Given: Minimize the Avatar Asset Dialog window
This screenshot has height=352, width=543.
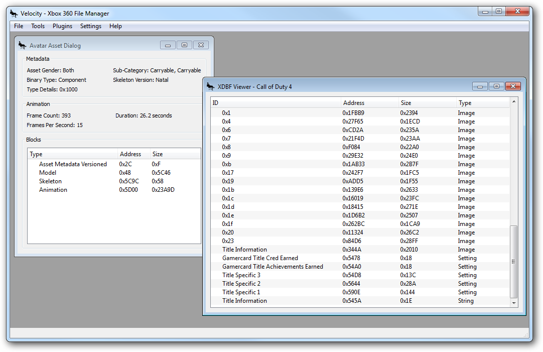Looking at the screenshot, I should [x=168, y=45].
